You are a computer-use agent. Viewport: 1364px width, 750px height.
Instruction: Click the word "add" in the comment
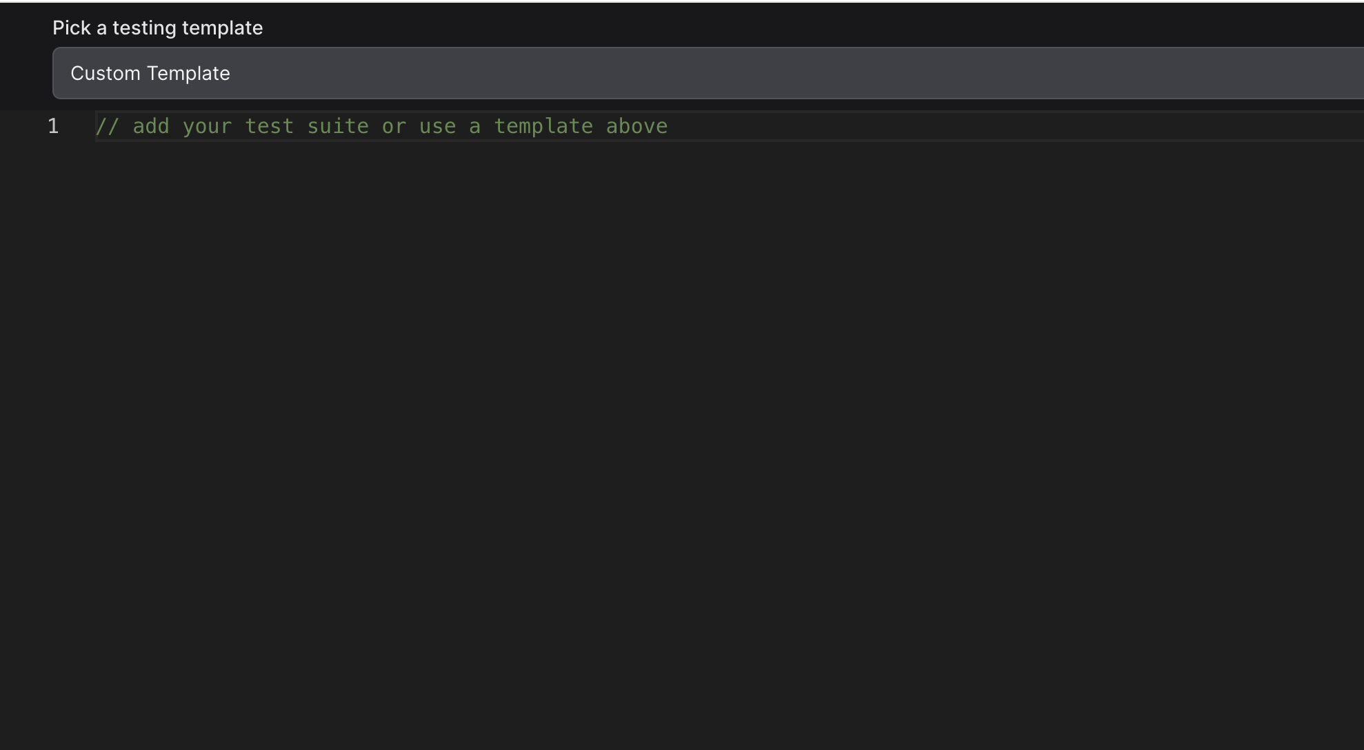[x=151, y=126]
